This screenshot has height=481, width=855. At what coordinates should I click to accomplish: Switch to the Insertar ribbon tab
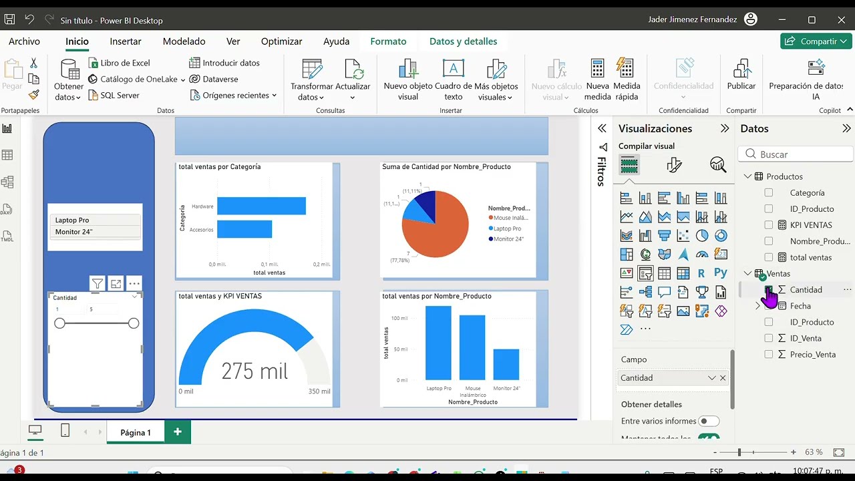tap(126, 41)
